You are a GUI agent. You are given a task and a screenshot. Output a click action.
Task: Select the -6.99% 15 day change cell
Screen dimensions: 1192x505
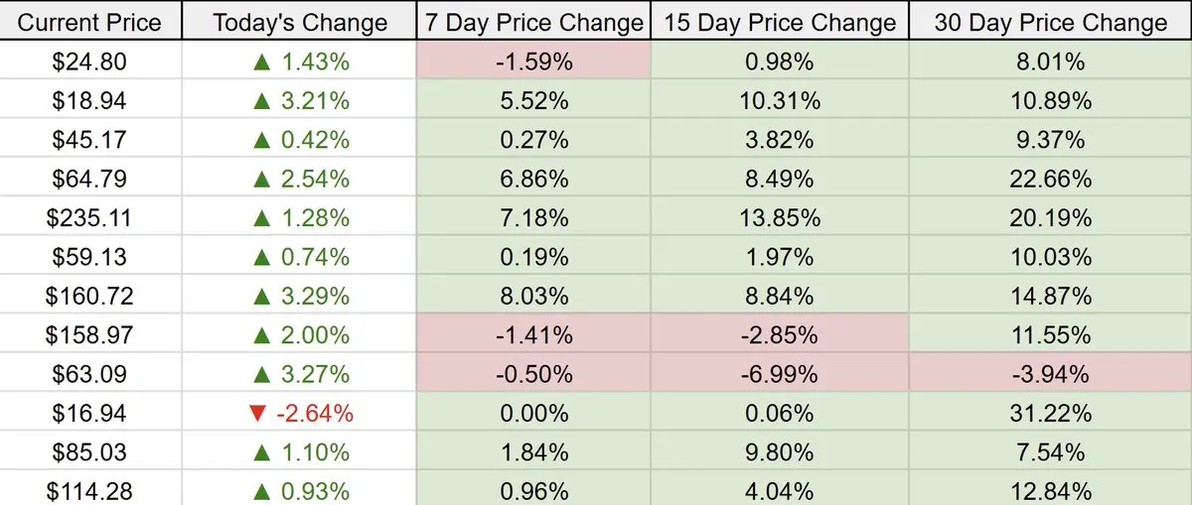coord(779,374)
